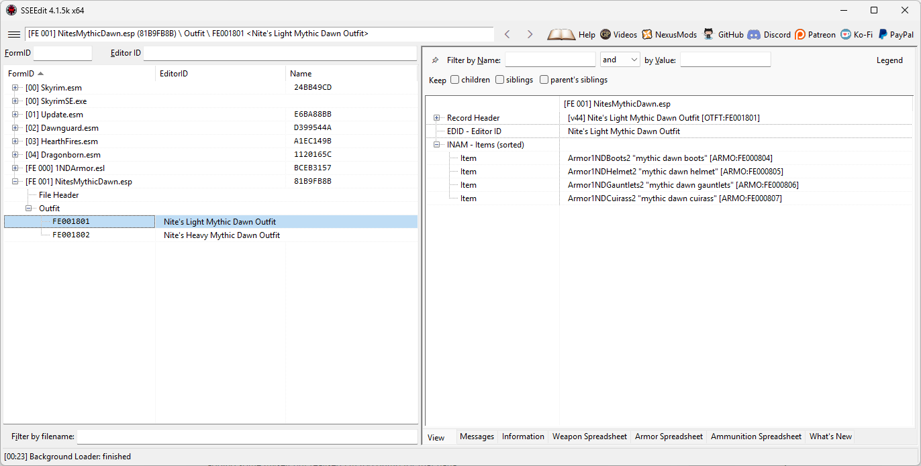Click the Editor ID search field

(281, 53)
